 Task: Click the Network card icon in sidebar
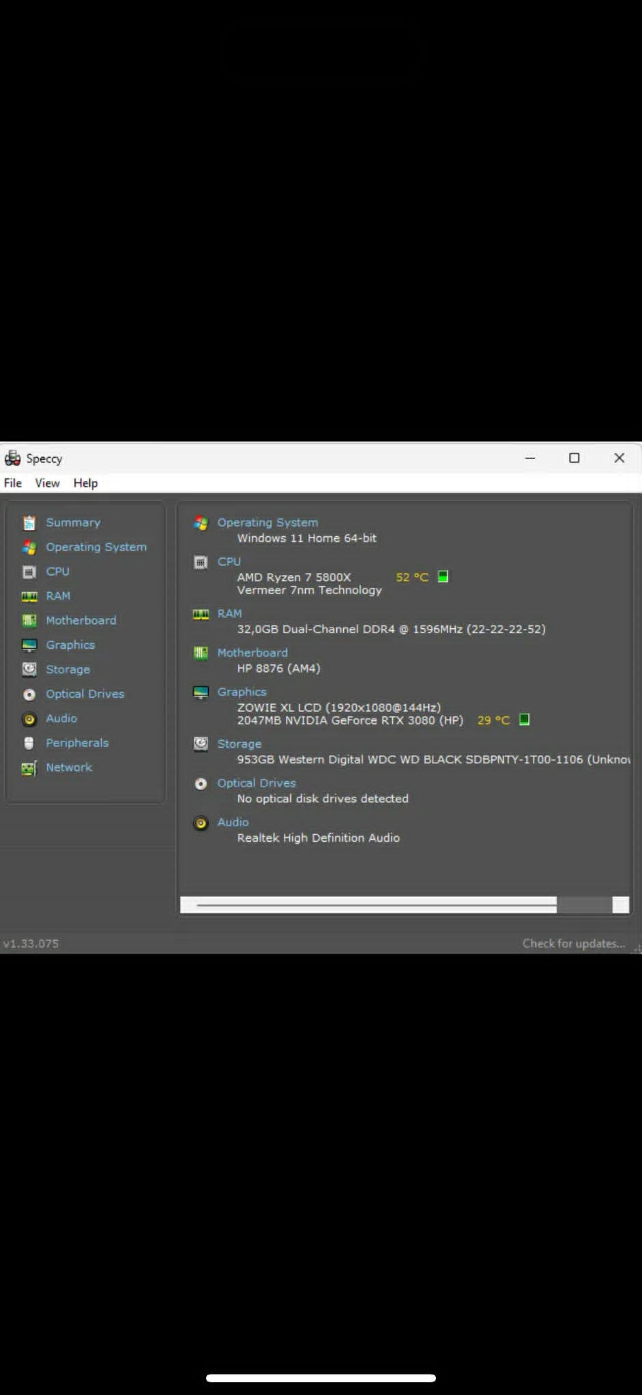pyautogui.click(x=29, y=768)
